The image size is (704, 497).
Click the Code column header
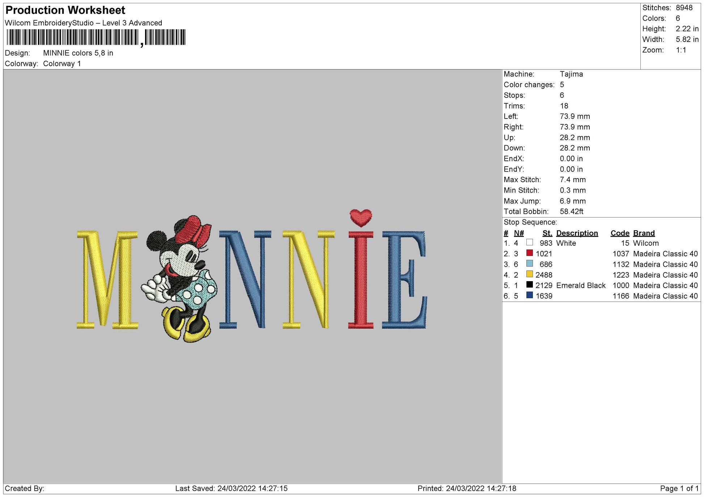(x=620, y=233)
